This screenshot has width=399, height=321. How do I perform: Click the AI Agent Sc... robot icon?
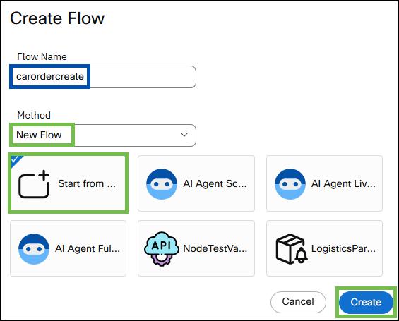tap(162, 184)
